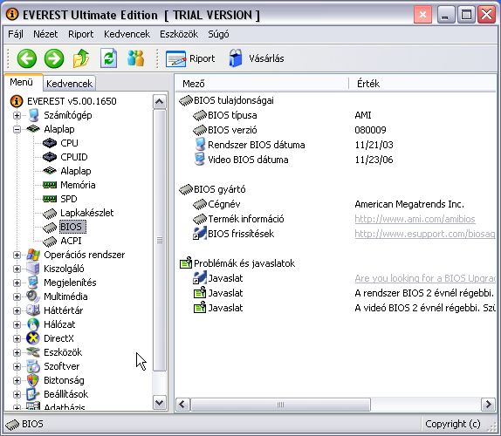Refresh the page using the green arrows icon
The height and width of the screenshot is (436, 501).
[x=108, y=58]
